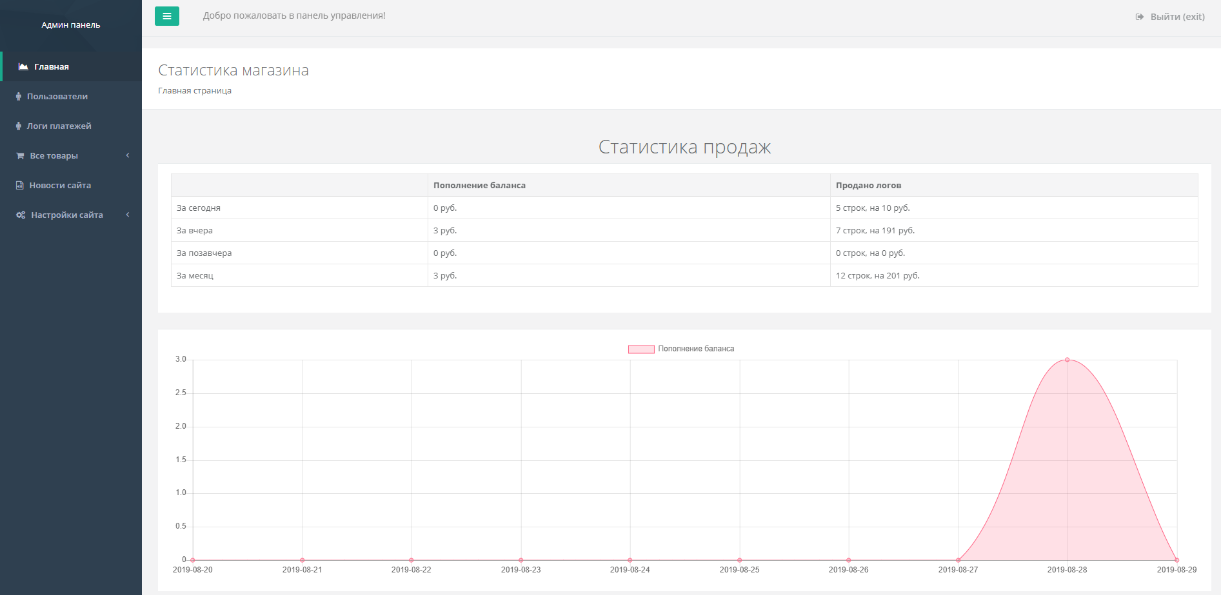Select Логи платежей from the sidebar

click(x=61, y=126)
